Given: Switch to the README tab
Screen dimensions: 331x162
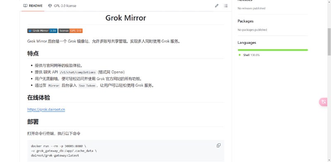Looking at the screenshot, I should [33, 6].
